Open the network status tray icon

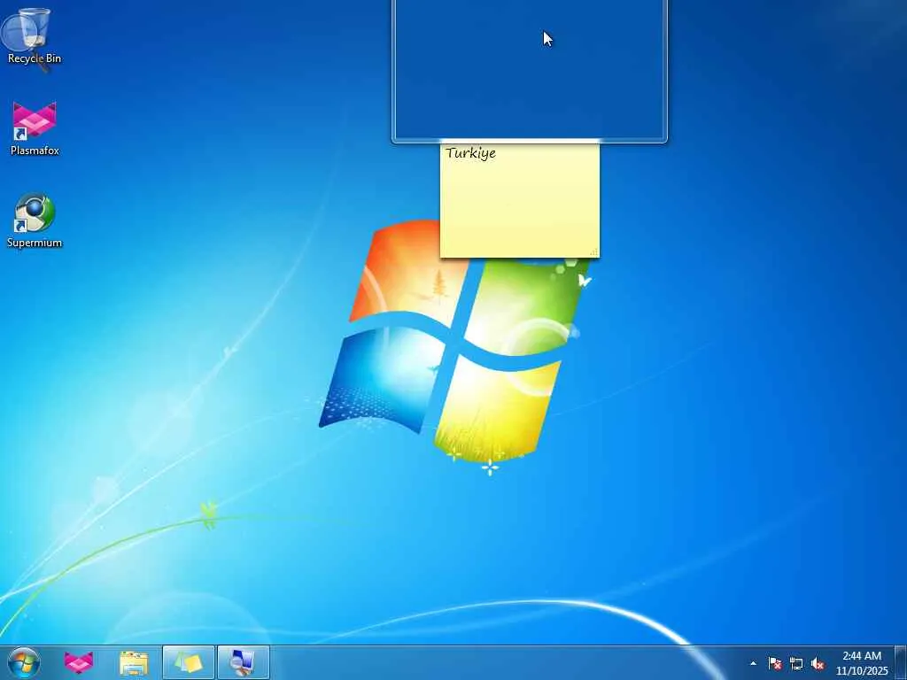[796, 663]
